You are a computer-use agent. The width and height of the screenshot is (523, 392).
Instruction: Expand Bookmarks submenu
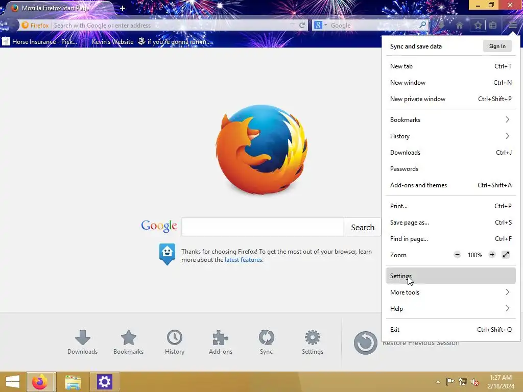(450, 119)
